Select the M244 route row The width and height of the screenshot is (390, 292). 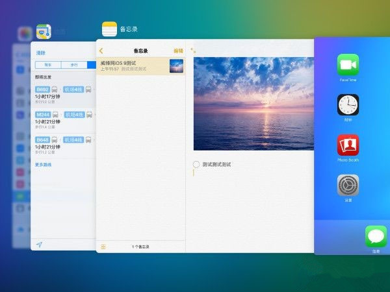click(64, 121)
